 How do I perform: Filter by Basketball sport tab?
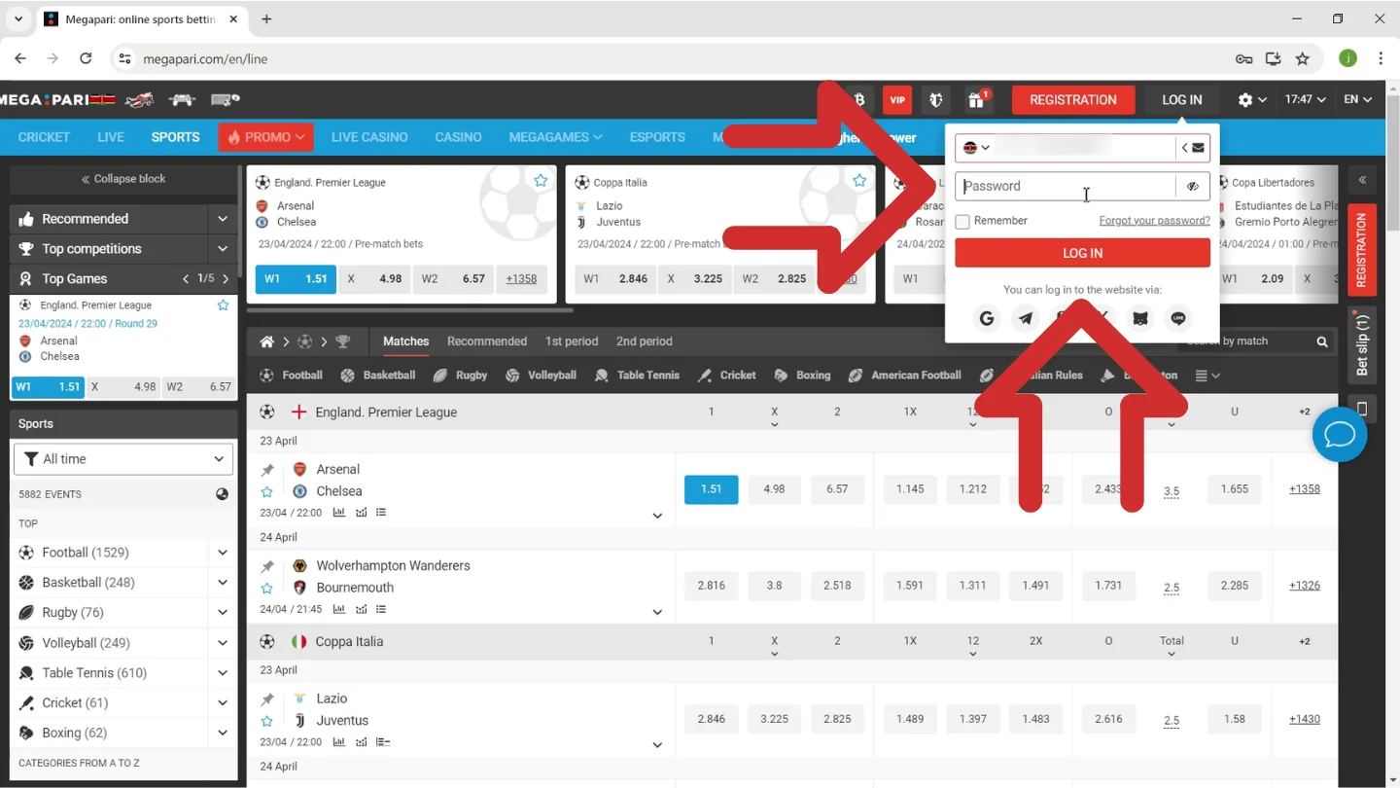coord(378,376)
